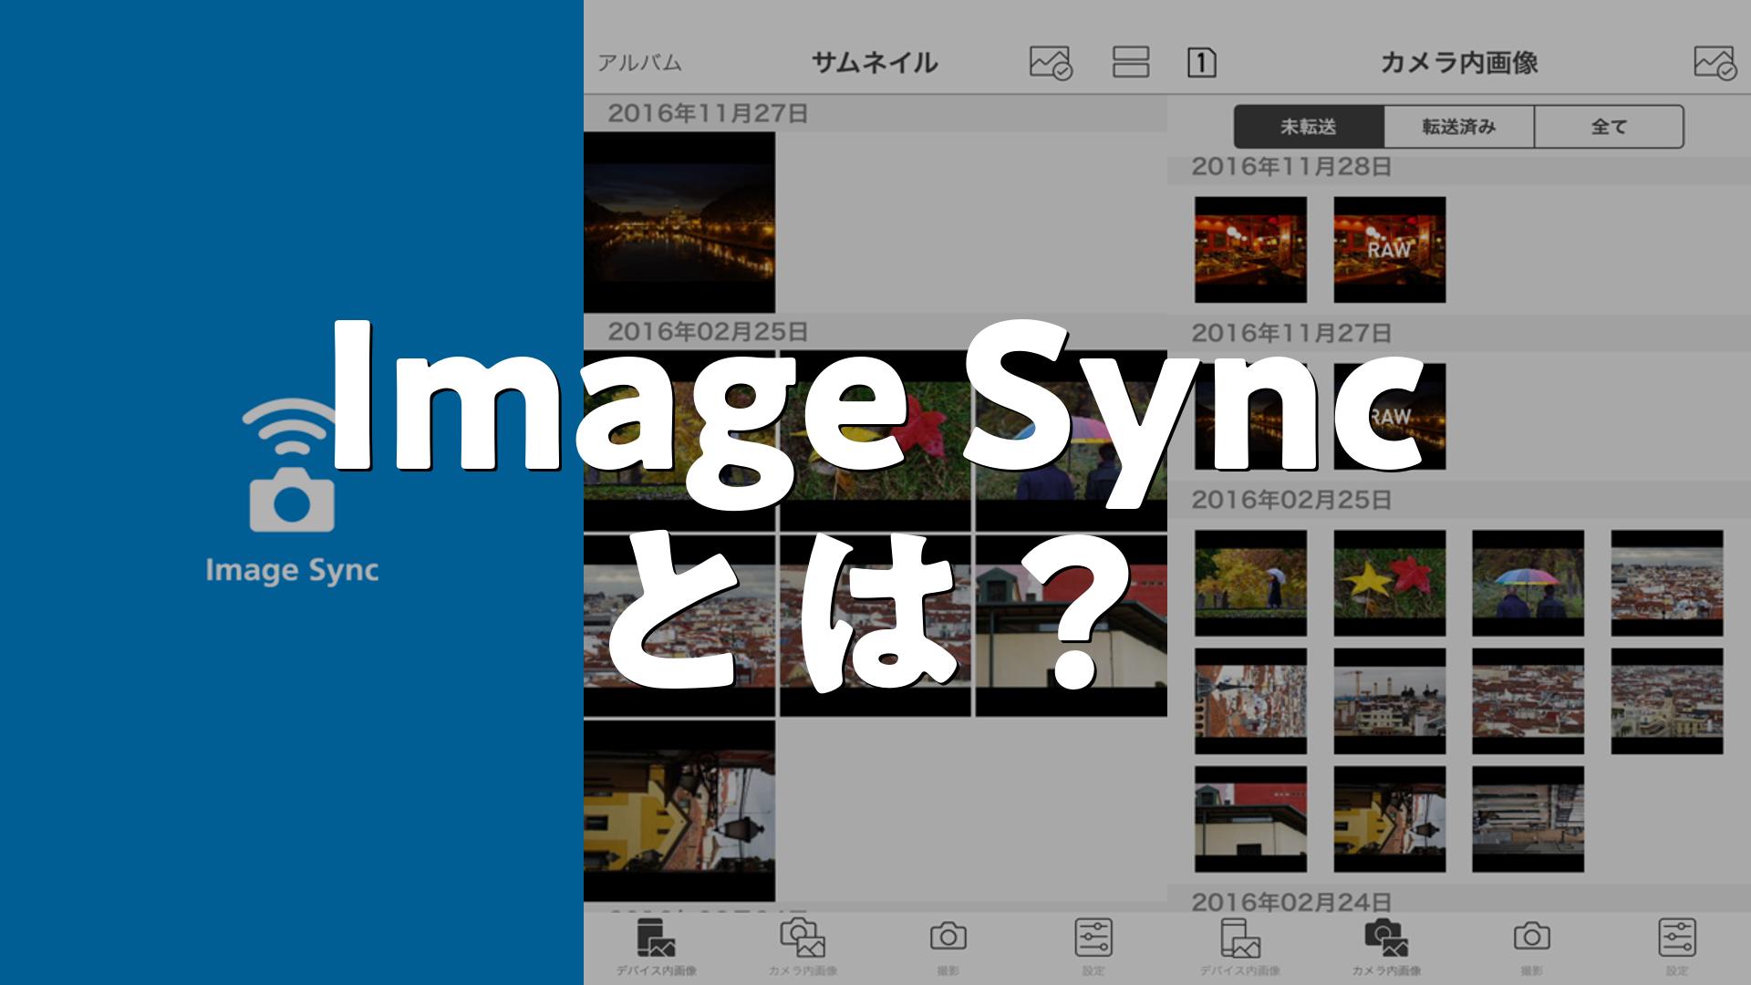Open 設定 tab in the カメラ内画像 screen
The height and width of the screenshot is (985, 1751).
(x=1677, y=947)
